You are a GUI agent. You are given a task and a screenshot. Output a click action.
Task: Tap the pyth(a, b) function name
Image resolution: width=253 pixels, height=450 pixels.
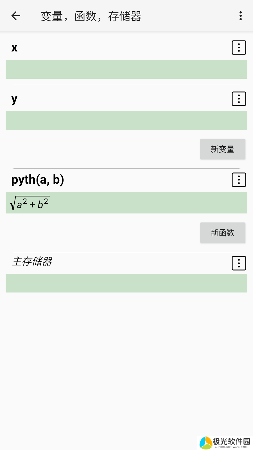point(38,180)
